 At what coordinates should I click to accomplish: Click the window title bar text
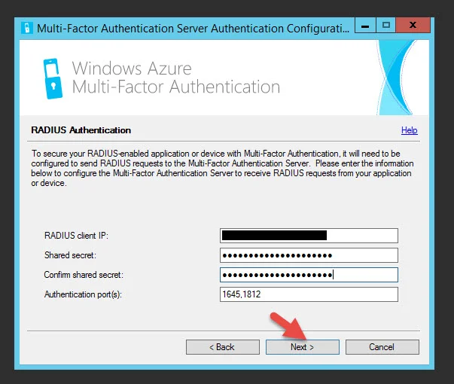click(193, 29)
